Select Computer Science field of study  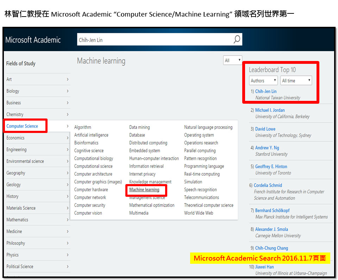pos(22,126)
